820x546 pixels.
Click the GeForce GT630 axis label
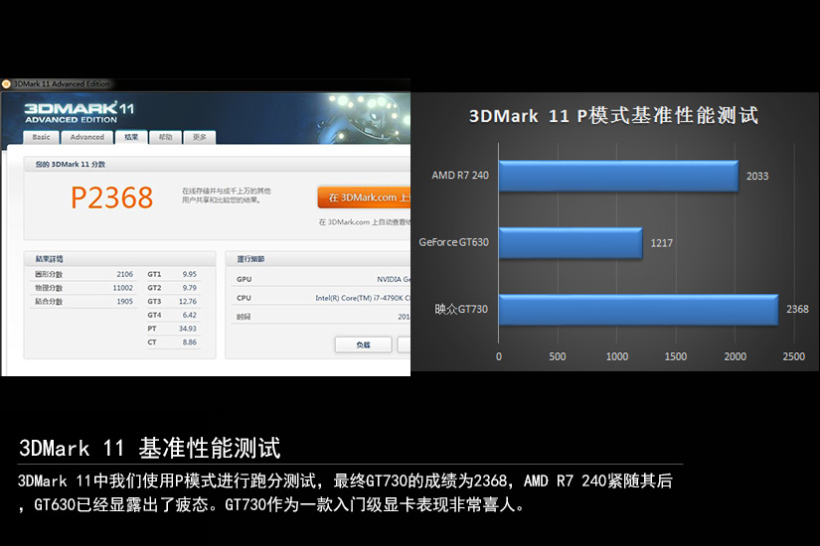[454, 242]
